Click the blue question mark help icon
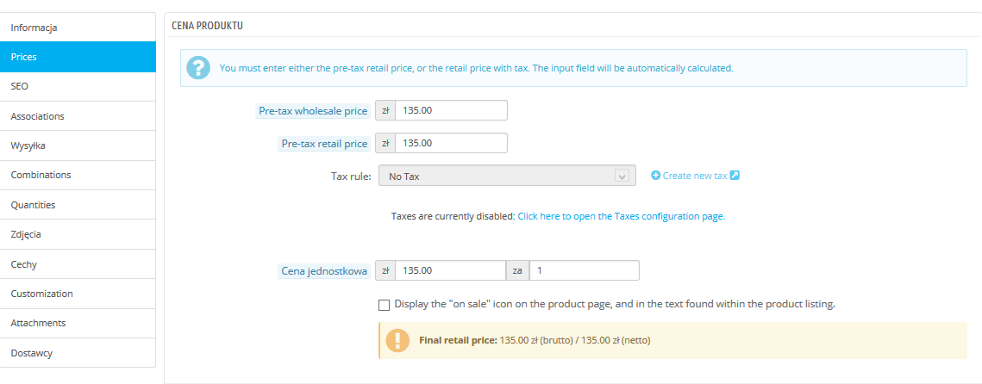Screen dimensions: 982x384 [x=199, y=68]
